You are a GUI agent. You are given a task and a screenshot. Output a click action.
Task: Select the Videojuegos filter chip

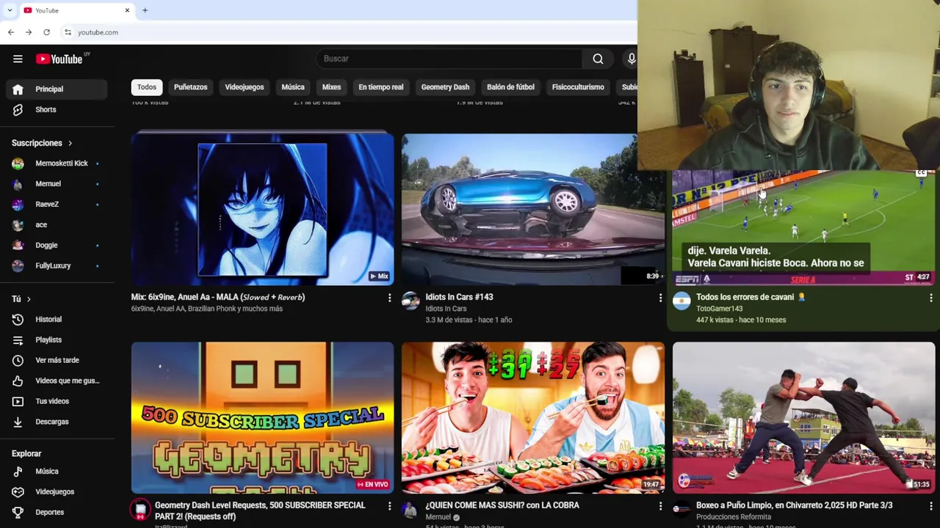point(245,87)
